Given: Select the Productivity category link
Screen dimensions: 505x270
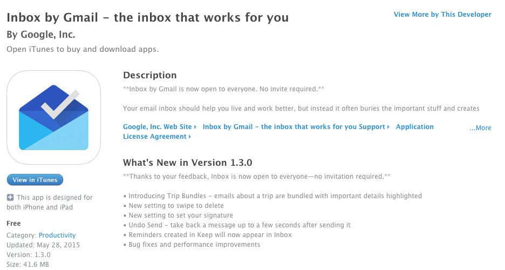Looking at the screenshot, I should [x=57, y=235].
